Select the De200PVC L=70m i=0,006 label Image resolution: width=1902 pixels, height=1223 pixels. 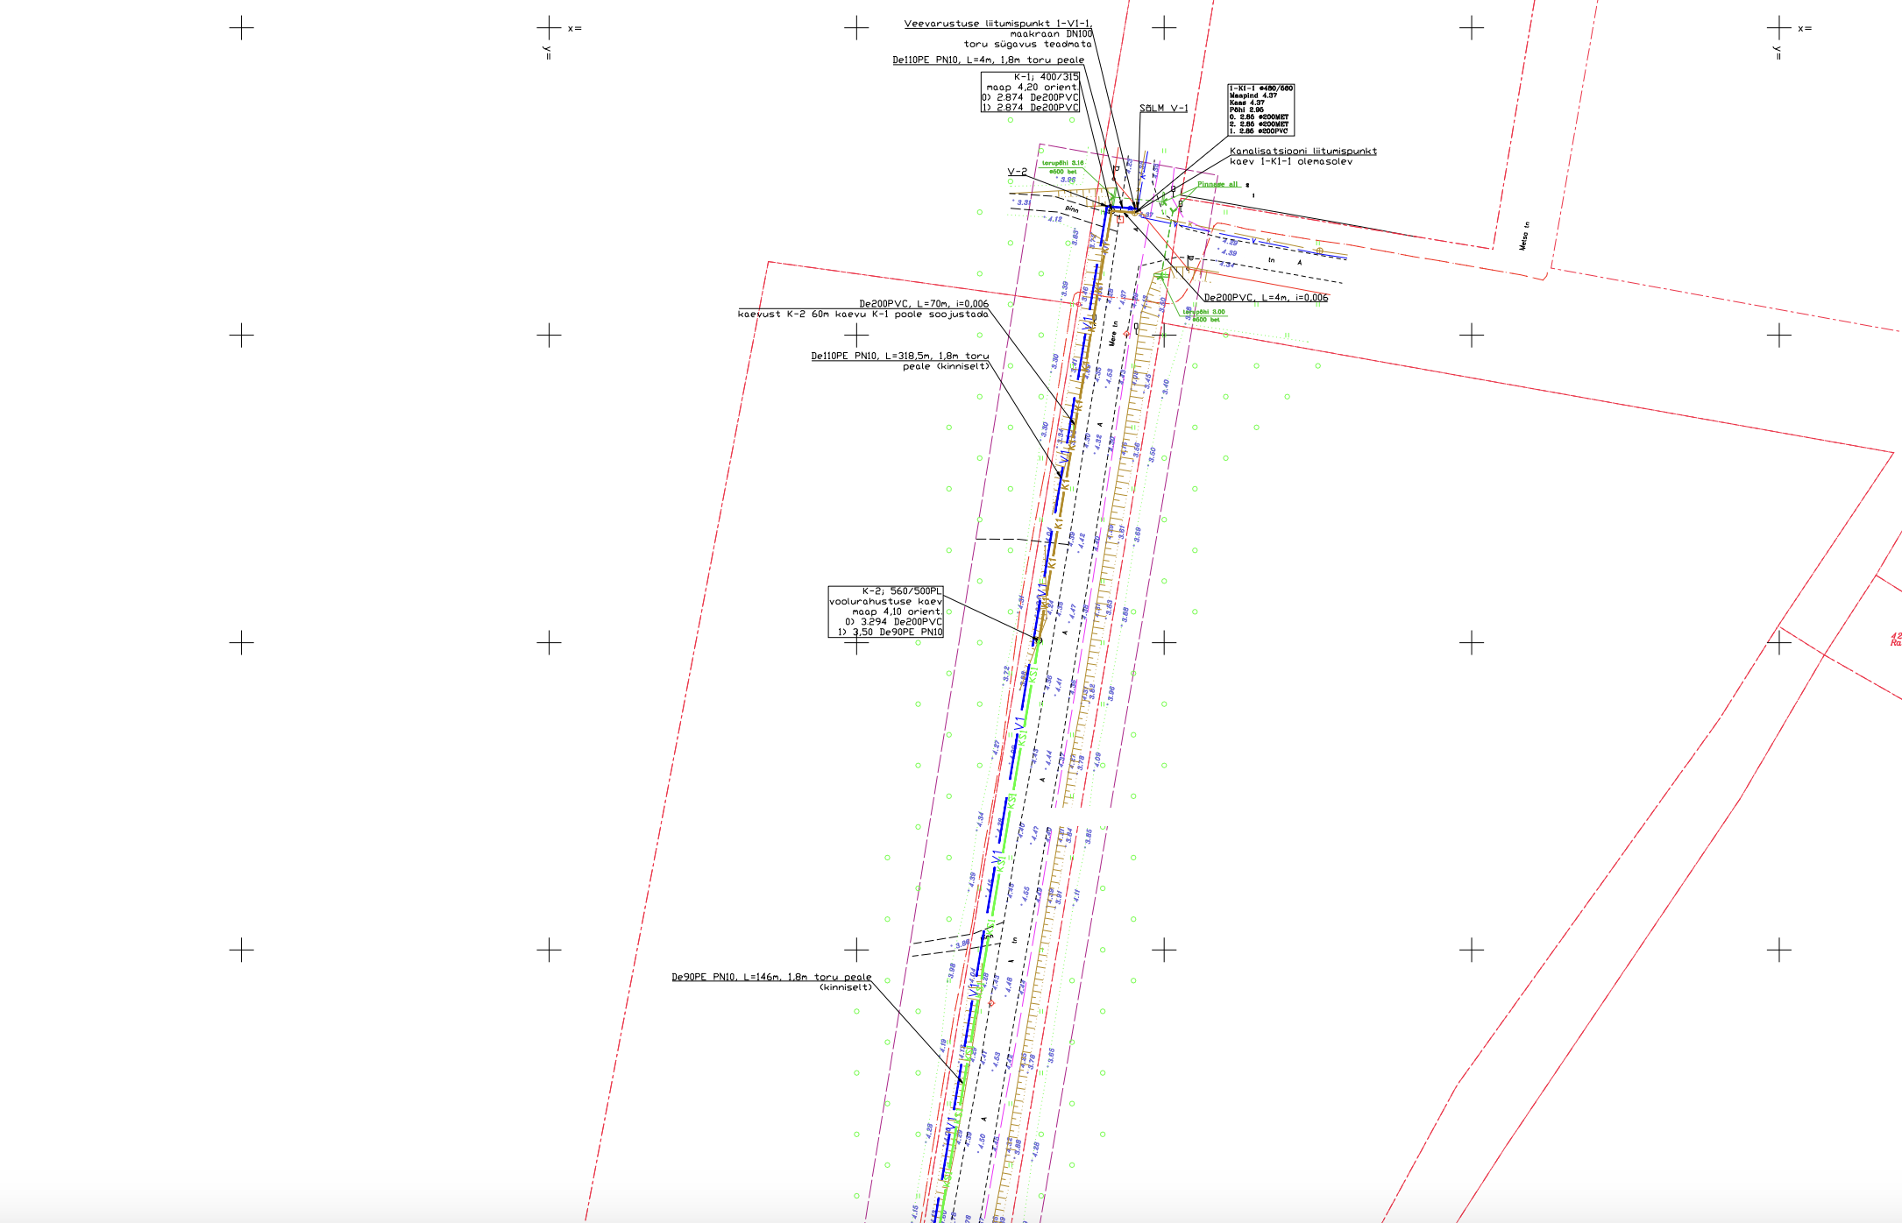pos(923,304)
